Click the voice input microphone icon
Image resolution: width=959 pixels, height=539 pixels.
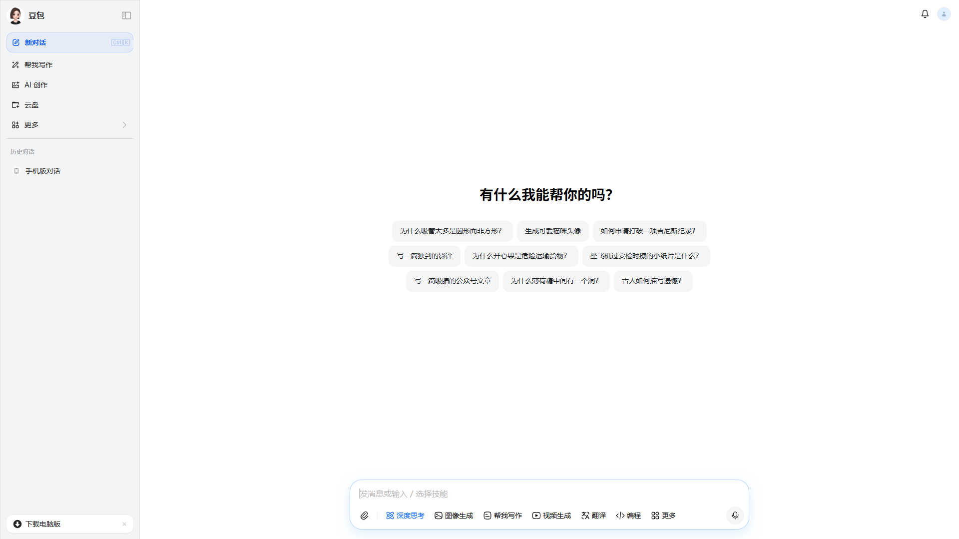(x=735, y=515)
